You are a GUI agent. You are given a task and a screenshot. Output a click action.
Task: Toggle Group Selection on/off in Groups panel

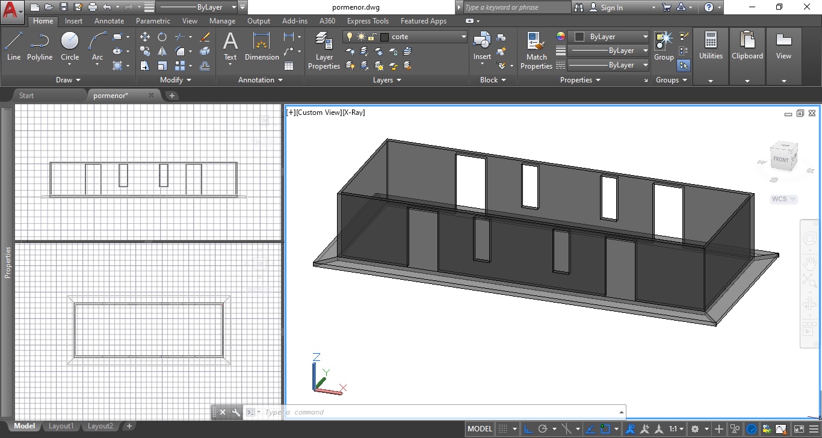click(x=684, y=66)
